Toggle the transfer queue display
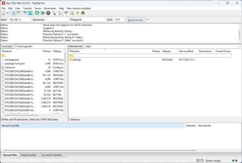Viewport: 242px width, 163px height. (30, 13)
